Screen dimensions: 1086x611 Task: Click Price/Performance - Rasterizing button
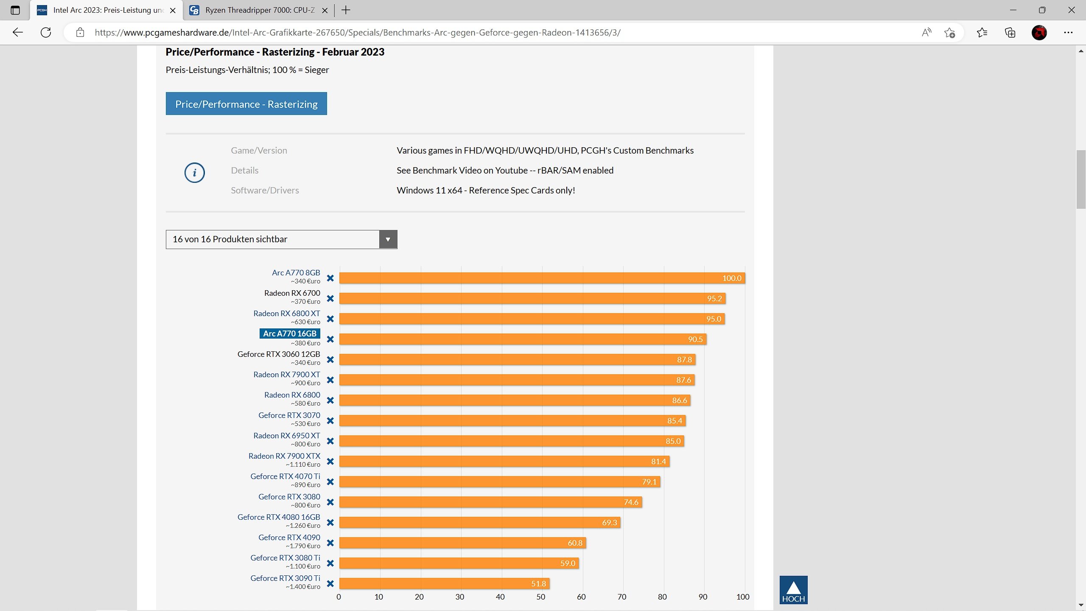[246, 104]
